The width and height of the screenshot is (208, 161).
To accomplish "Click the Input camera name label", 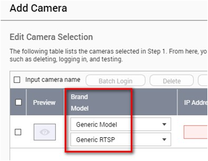I will tap(53, 80).
